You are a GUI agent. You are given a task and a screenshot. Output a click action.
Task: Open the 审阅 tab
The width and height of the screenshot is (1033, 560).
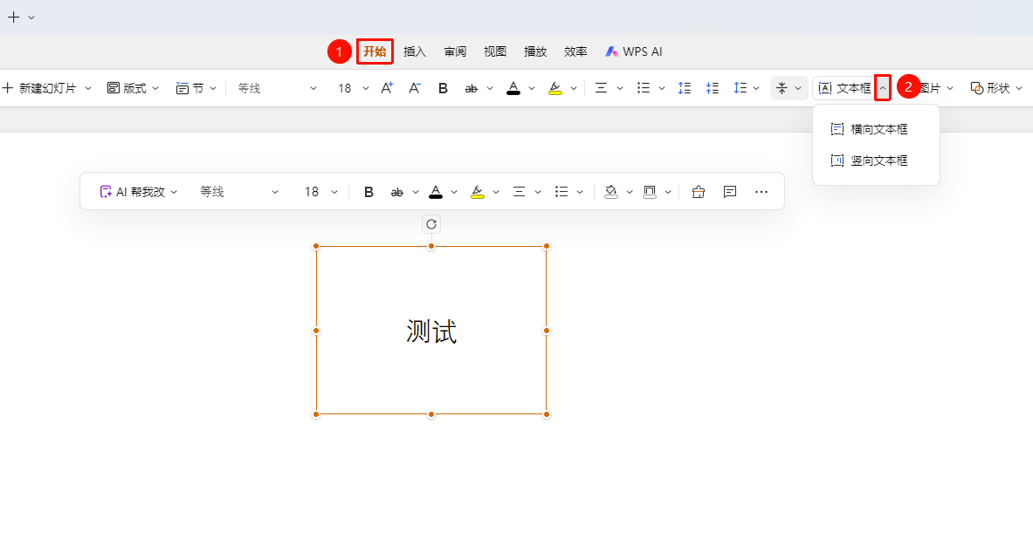coord(455,51)
